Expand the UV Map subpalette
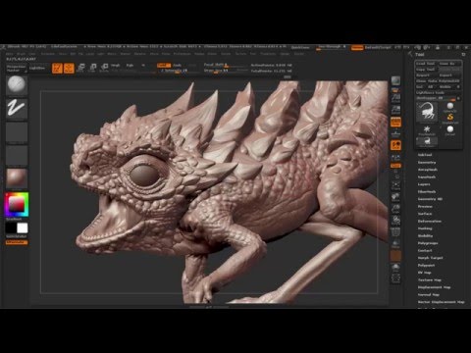The width and height of the screenshot is (471, 353). pos(424,273)
